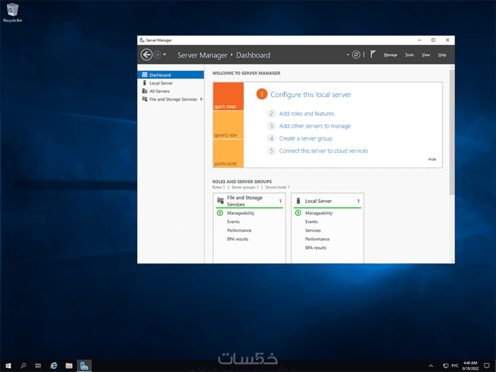The height and width of the screenshot is (372, 496).
Task: Click Add other servers to manage link
Action: tap(315, 126)
